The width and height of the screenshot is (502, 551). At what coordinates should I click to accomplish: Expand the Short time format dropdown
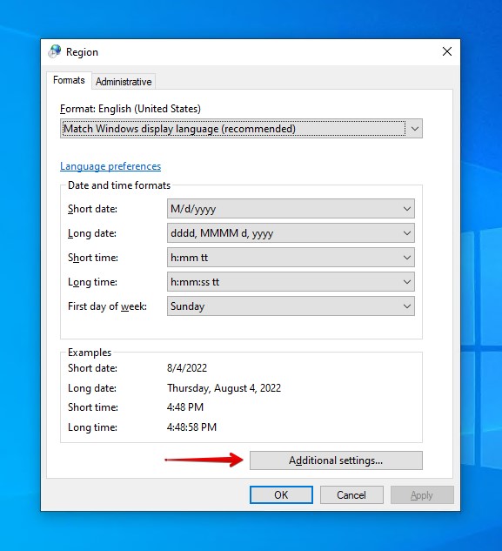pos(291,258)
